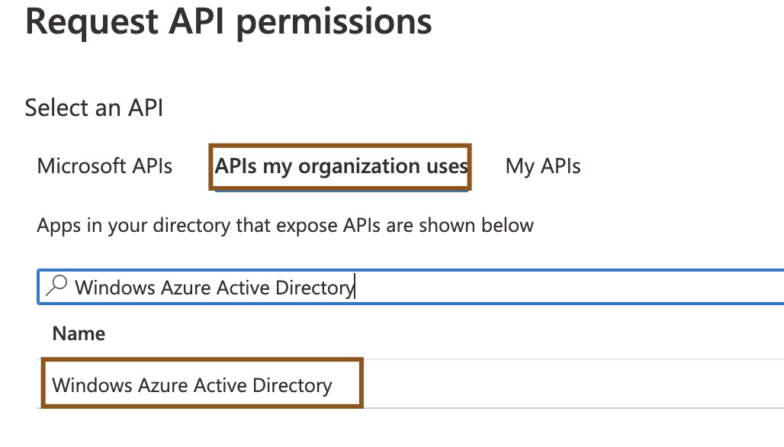
Task: Click the highlighted organization APIs tab
Action: 339,166
